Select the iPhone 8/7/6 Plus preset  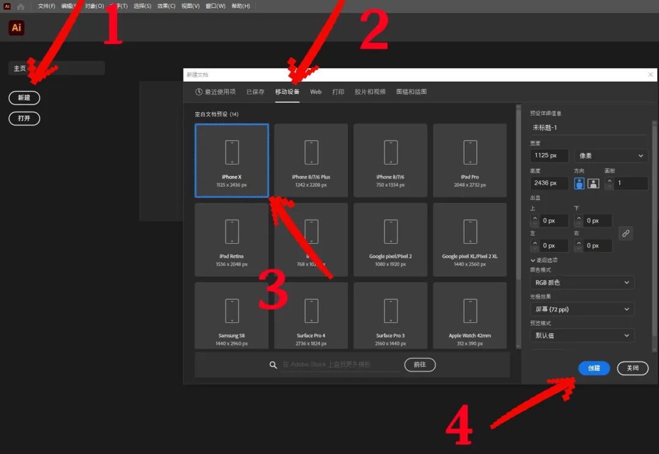coord(311,160)
